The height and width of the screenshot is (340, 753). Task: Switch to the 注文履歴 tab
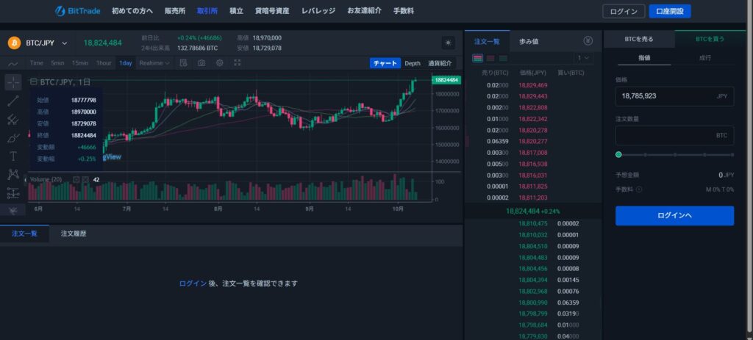point(74,234)
